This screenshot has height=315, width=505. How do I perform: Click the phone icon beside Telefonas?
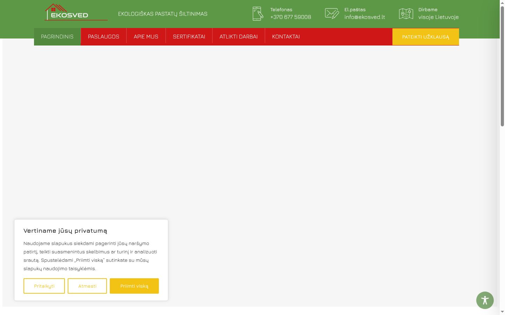(x=258, y=14)
